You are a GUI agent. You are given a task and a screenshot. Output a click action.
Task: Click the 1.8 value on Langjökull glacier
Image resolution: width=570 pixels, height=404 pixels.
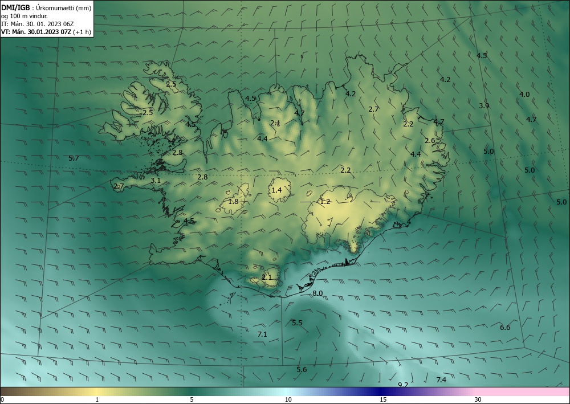(x=233, y=201)
